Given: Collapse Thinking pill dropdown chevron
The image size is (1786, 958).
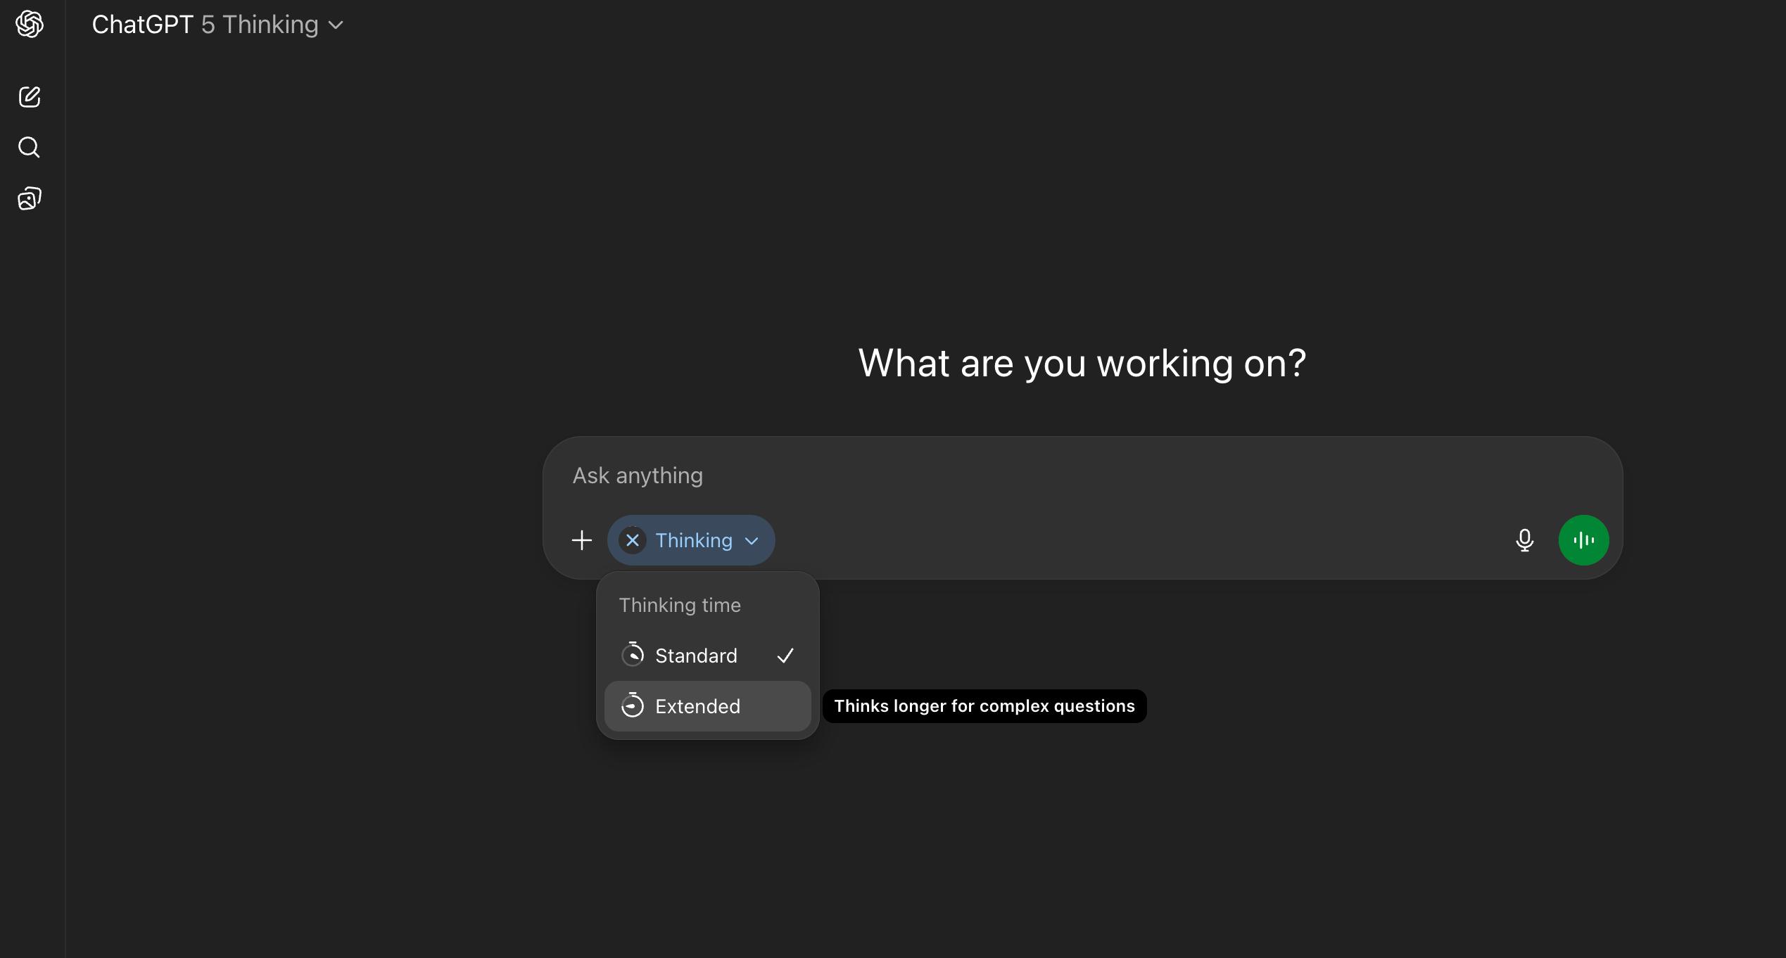Looking at the screenshot, I should tap(752, 541).
